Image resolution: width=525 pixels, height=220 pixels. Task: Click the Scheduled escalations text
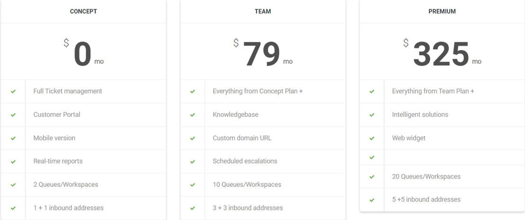(245, 161)
